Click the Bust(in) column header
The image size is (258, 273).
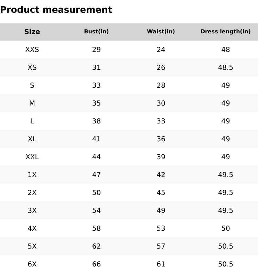(x=96, y=32)
